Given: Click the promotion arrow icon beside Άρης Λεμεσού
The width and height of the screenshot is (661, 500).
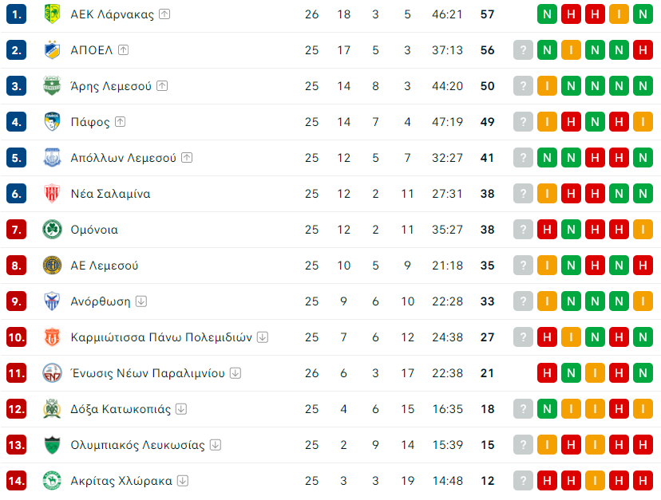Looking at the screenshot, I should (162, 86).
